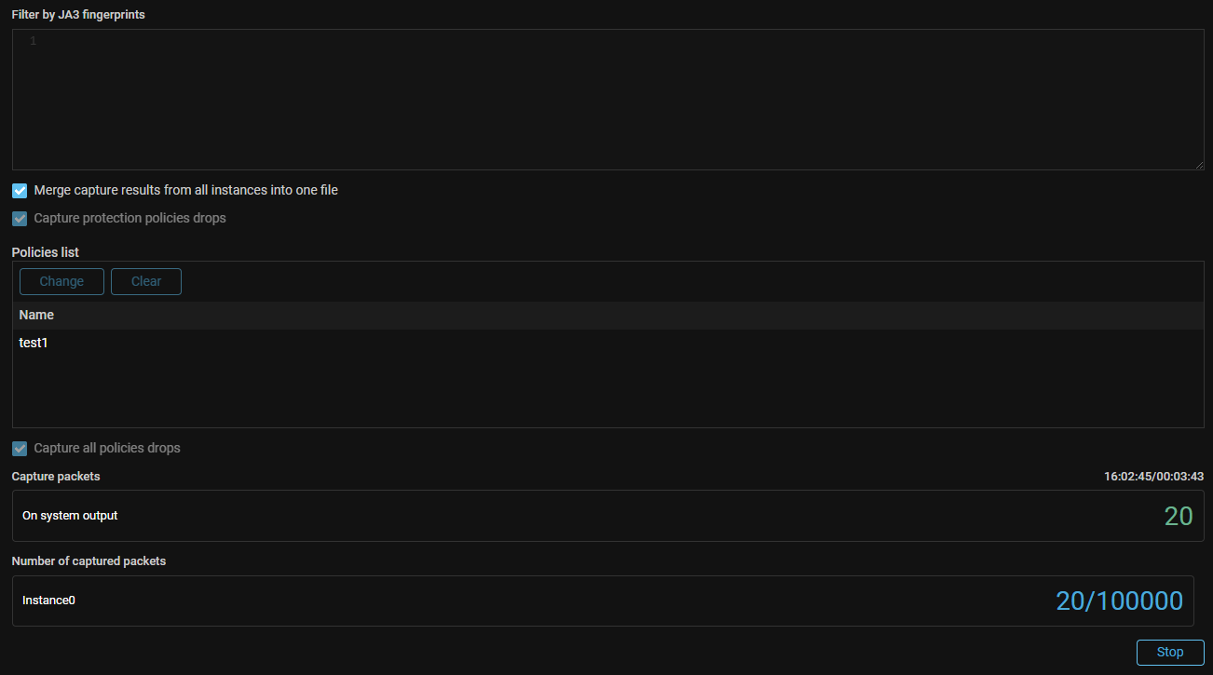Click the Policies list heading
Screen dimensions: 1213x675
[45, 252]
